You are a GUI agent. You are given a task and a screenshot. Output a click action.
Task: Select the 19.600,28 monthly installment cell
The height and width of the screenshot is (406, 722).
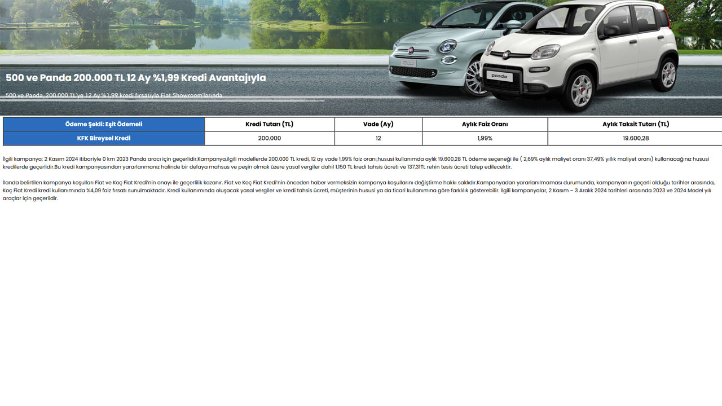tap(635, 138)
